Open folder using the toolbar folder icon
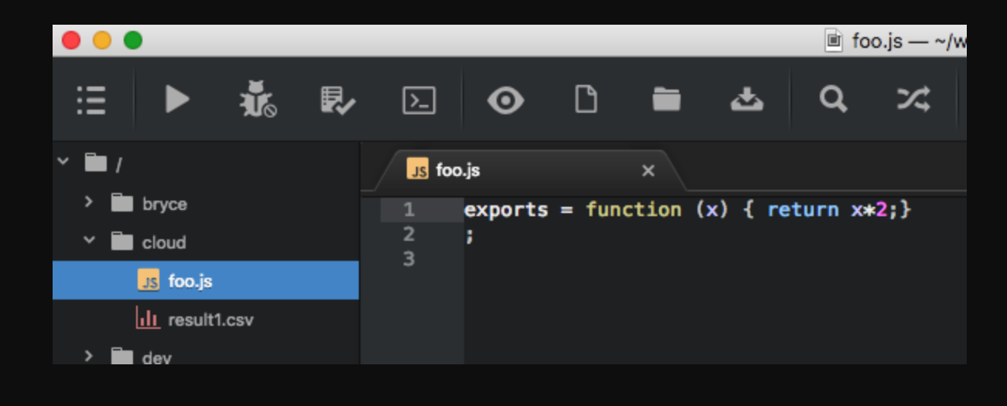This screenshot has width=1007, height=406. (x=666, y=100)
